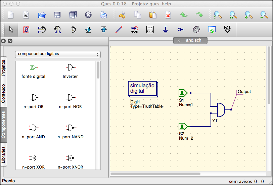Switch to the Projetos side tab
The image size is (273, 185).
[x=3, y=68]
